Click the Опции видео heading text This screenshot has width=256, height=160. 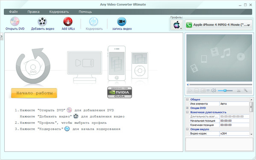200,129
